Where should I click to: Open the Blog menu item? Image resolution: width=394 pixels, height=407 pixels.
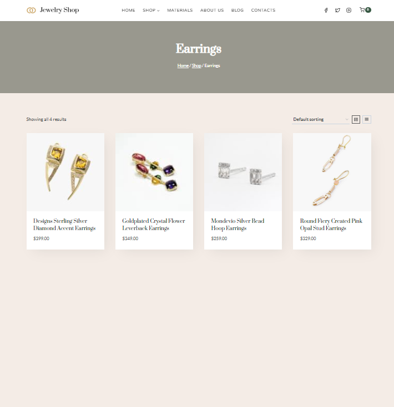238,10
